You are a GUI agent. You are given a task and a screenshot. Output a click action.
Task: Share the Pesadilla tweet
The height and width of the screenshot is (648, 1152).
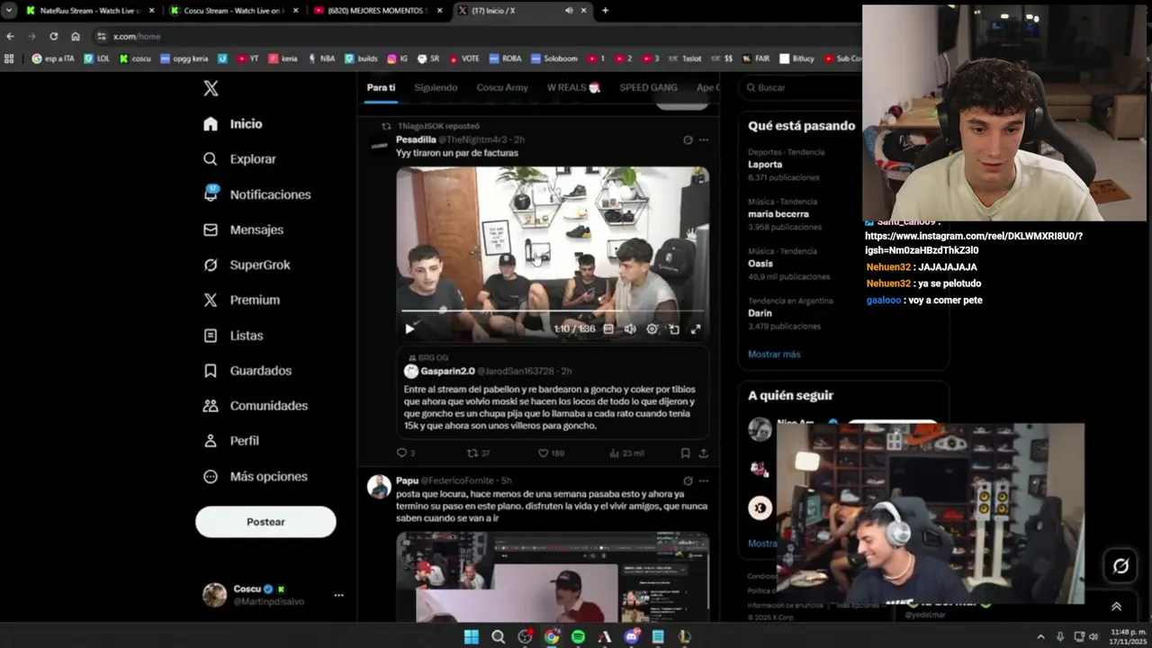click(x=704, y=453)
